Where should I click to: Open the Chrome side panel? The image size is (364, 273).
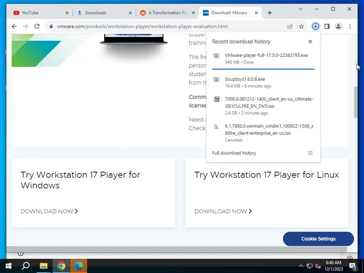tap(327, 26)
